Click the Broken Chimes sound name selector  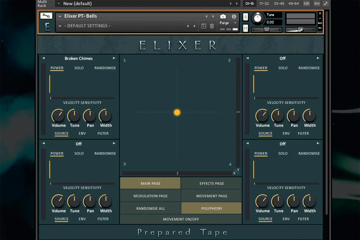pyautogui.click(x=79, y=58)
